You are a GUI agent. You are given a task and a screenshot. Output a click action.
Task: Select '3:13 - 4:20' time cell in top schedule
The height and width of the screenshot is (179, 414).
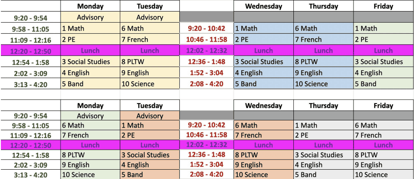coord(30,84)
